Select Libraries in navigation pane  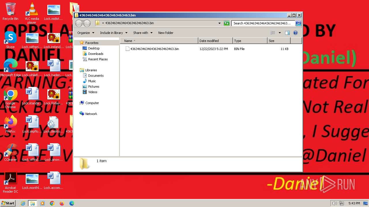91,70
